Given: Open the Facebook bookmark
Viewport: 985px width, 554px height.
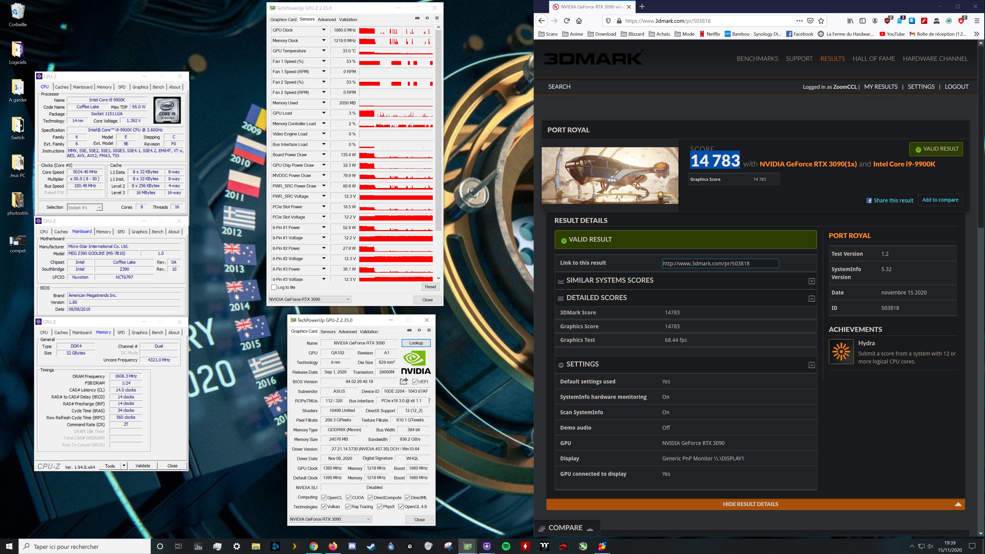Looking at the screenshot, I should pos(800,34).
